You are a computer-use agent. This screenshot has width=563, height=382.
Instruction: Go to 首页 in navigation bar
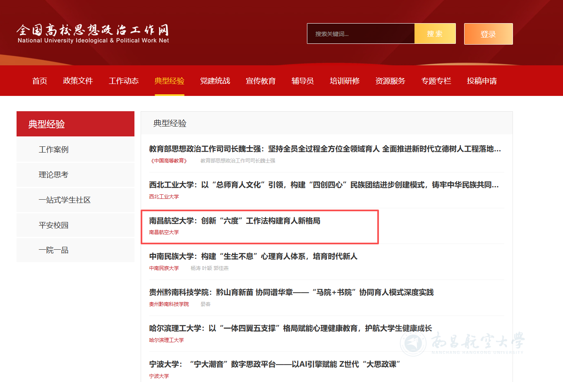tap(40, 81)
